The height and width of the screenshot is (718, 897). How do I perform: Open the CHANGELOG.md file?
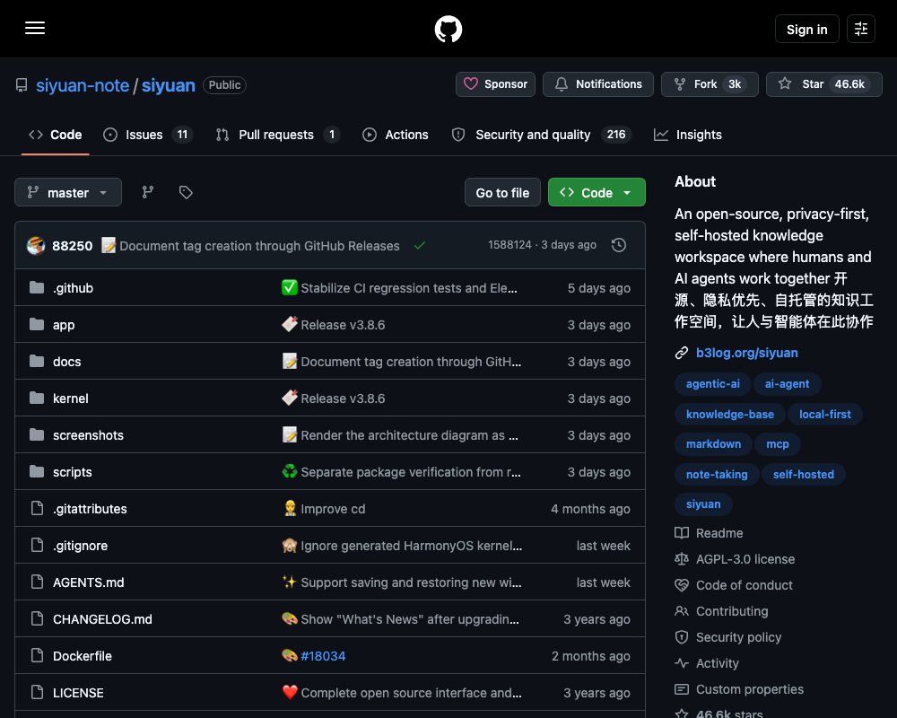102,619
